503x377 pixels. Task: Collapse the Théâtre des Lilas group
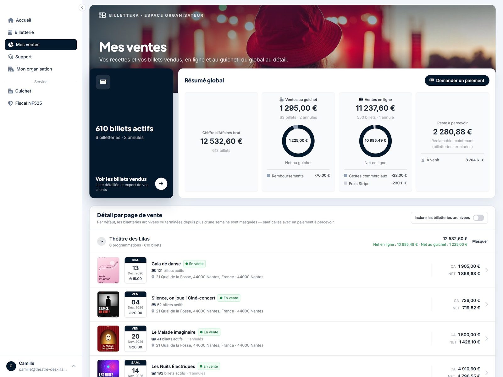point(102,242)
